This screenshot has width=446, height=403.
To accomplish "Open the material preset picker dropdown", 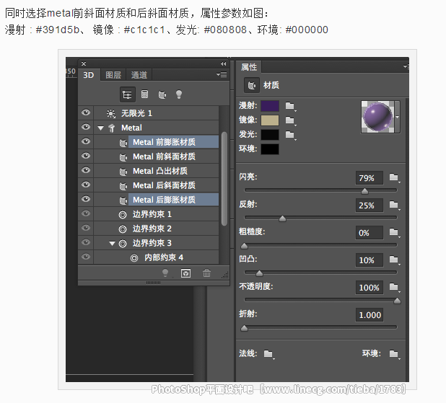I will pyautogui.click(x=397, y=117).
